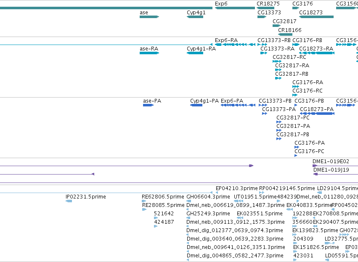Open the CG32817-RC transcript label
The width and height of the screenshot is (358, 262).
click(x=289, y=57)
